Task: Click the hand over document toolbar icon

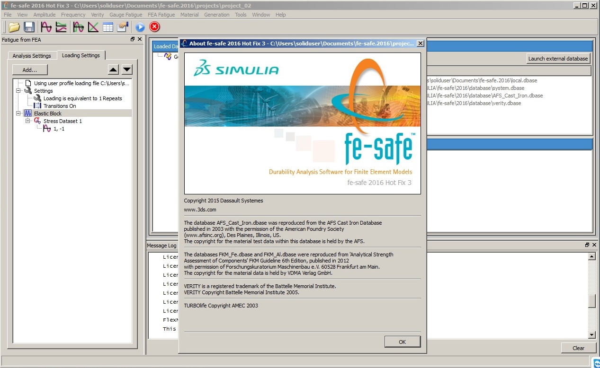Action: pos(123,27)
